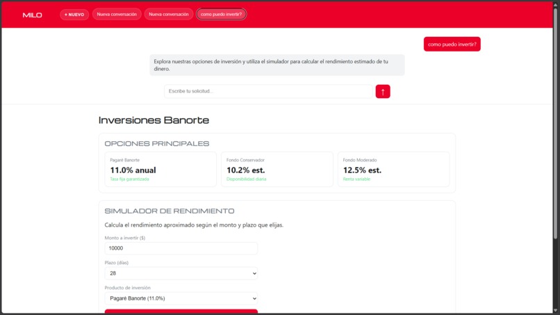Click the Monto a invertir field

tap(181, 248)
